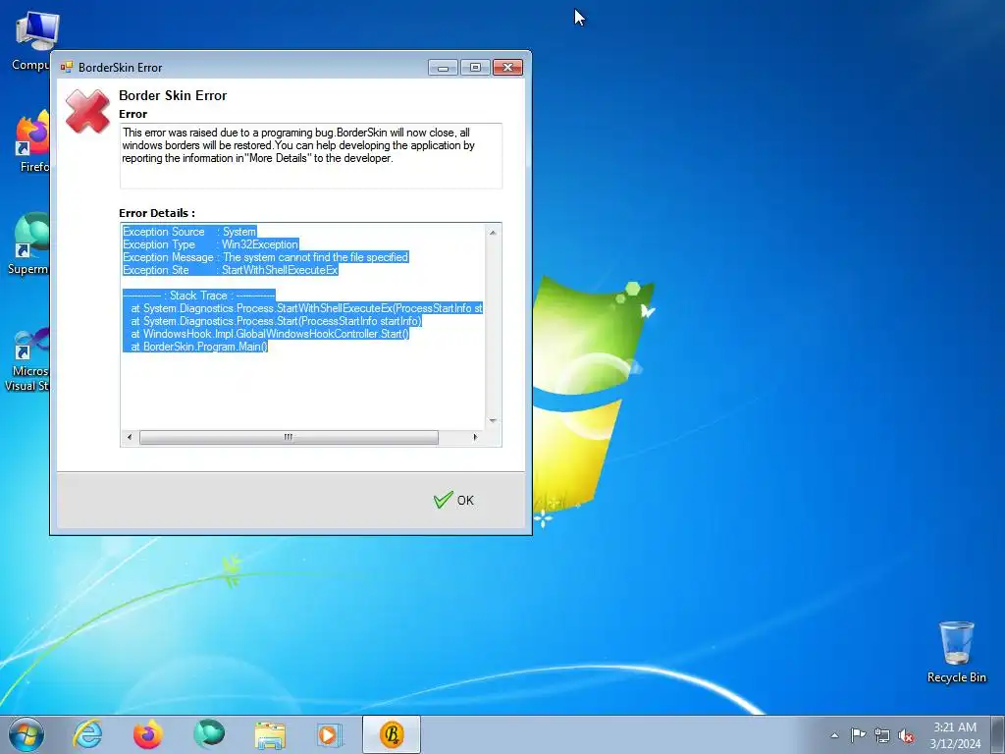
Task: Open the network status tray icon
Action: coord(882,735)
